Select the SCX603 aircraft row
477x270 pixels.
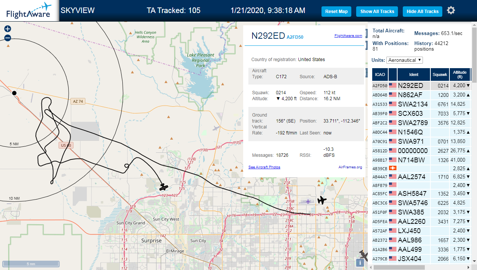421,113
